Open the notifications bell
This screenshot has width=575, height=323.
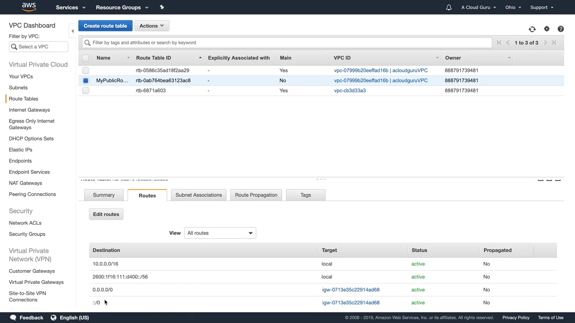coord(448,8)
